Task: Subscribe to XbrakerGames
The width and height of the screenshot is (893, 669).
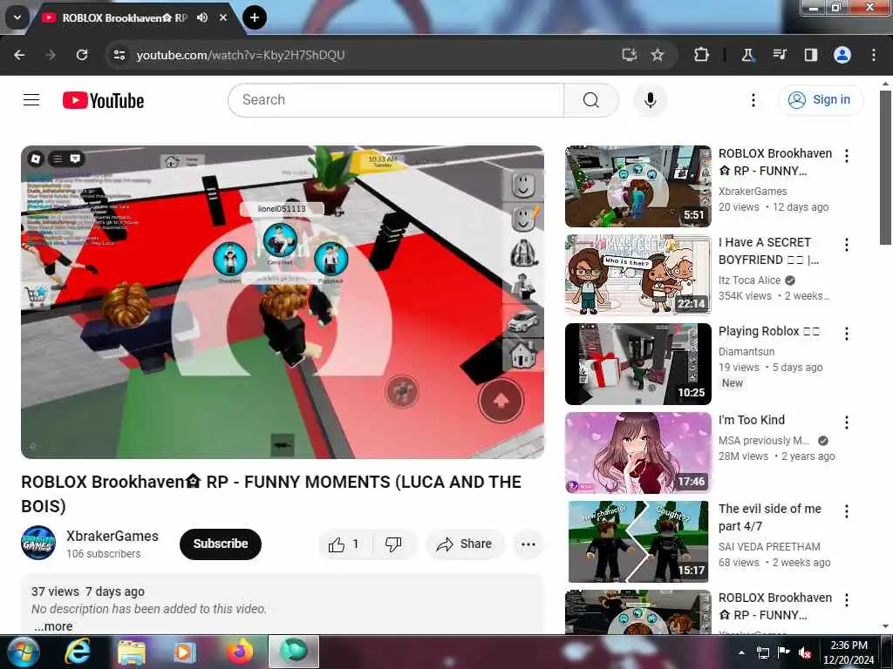Action: (221, 544)
